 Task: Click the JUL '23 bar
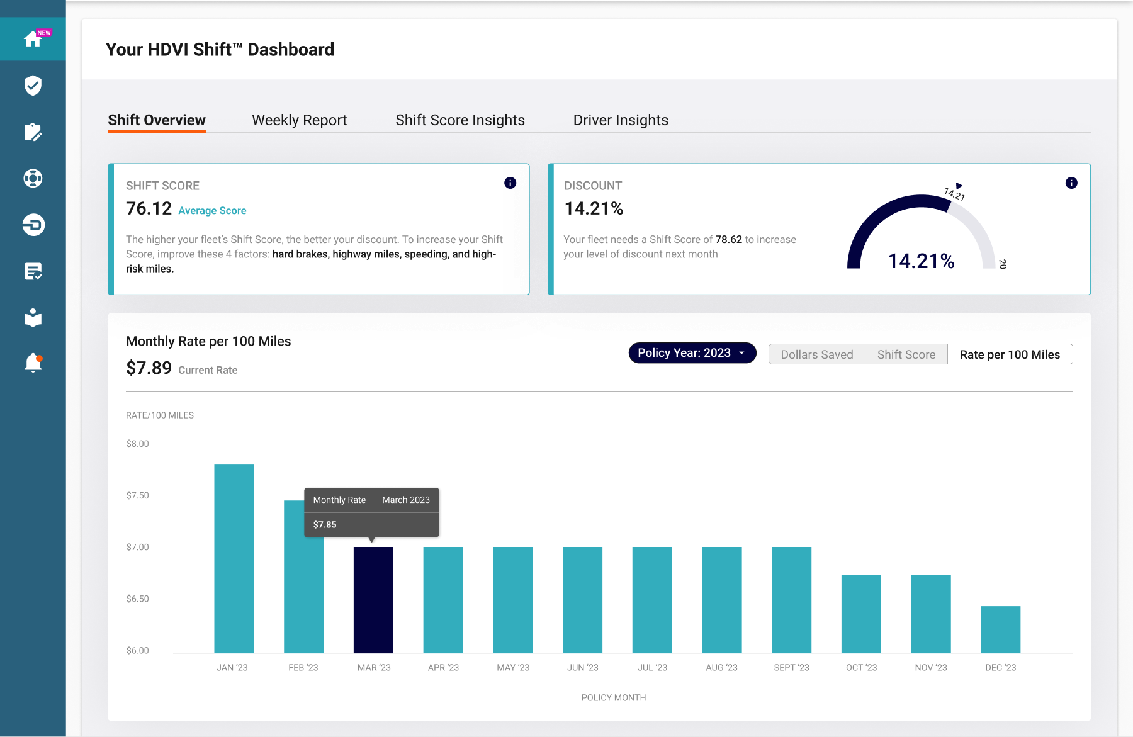[x=652, y=600]
